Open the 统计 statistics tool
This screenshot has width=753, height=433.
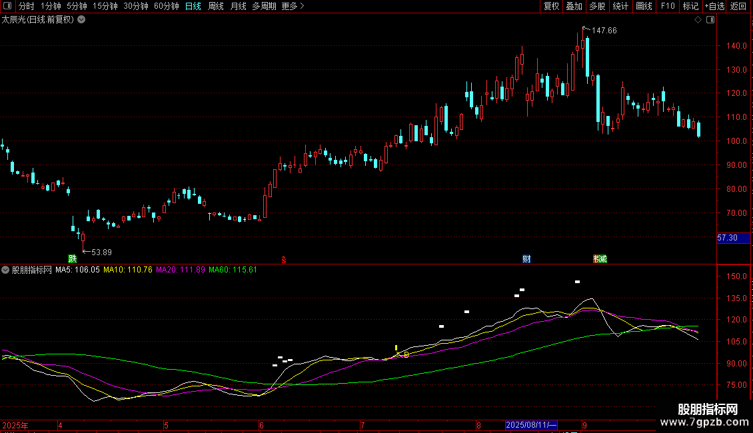point(620,6)
